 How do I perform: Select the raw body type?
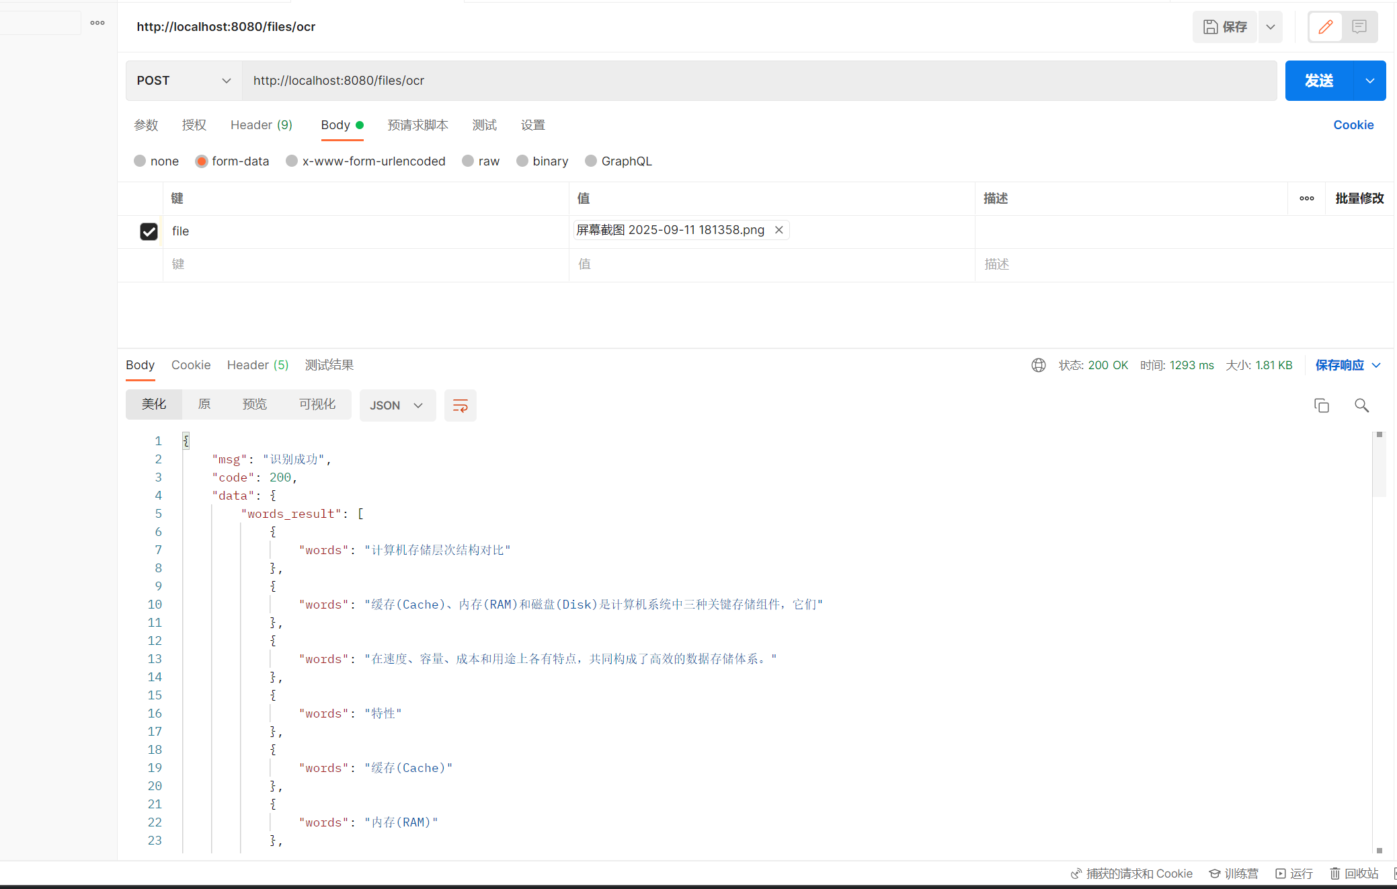coord(468,161)
